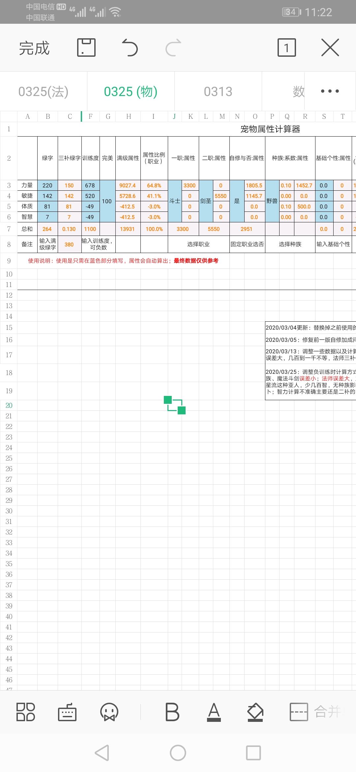356x772 pixels.
Task: Select row 9 header
Action: pyautogui.click(x=9, y=261)
